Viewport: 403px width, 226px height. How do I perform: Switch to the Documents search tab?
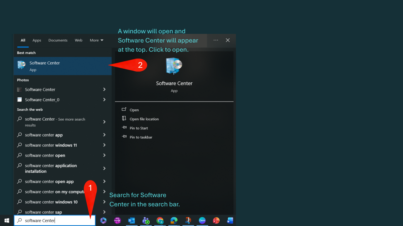[x=58, y=40]
